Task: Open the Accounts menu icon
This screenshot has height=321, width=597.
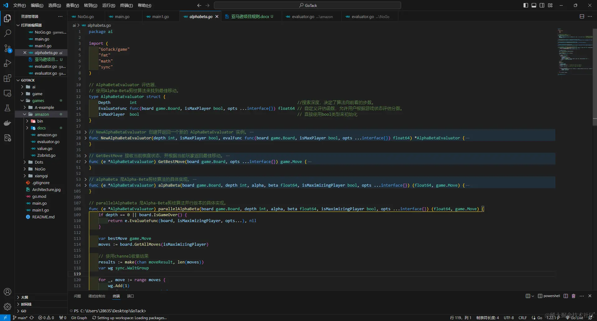Action: click(x=7, y=292)
